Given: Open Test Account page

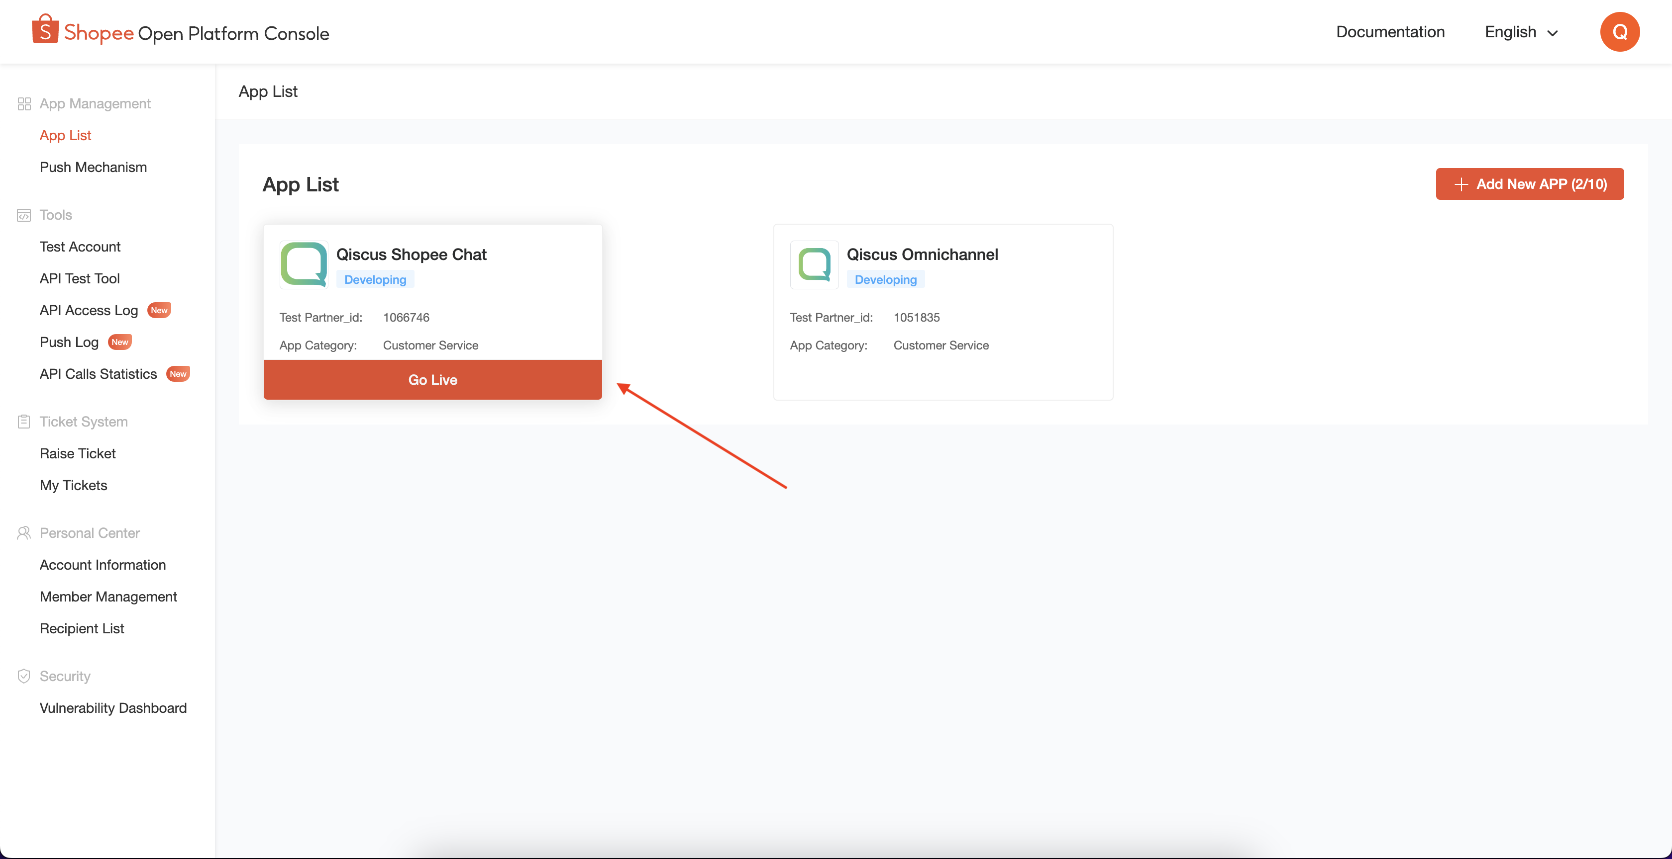Looking at the screenshot, I should point(80,247).
